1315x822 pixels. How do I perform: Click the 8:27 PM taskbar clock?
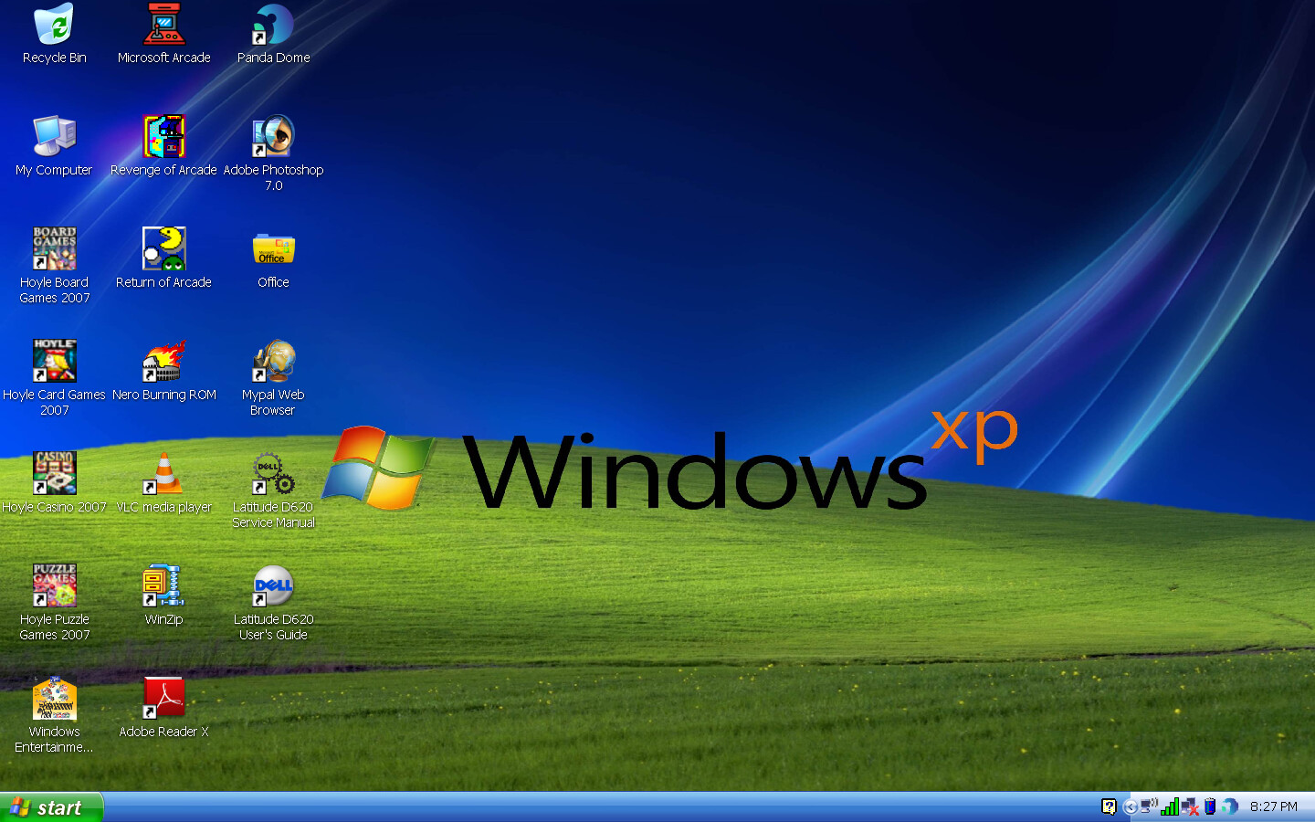[x=1274, y=806]
